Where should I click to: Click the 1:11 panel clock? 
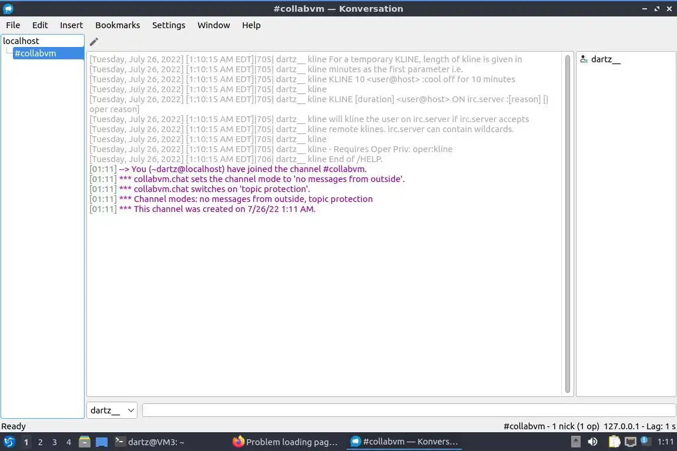click(665, 442)
